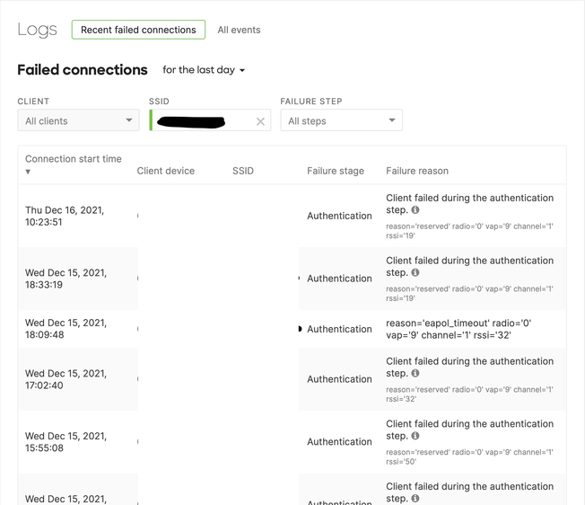Expand the All steps failure step dropdown
585x505 pixels.
(341, 120)
